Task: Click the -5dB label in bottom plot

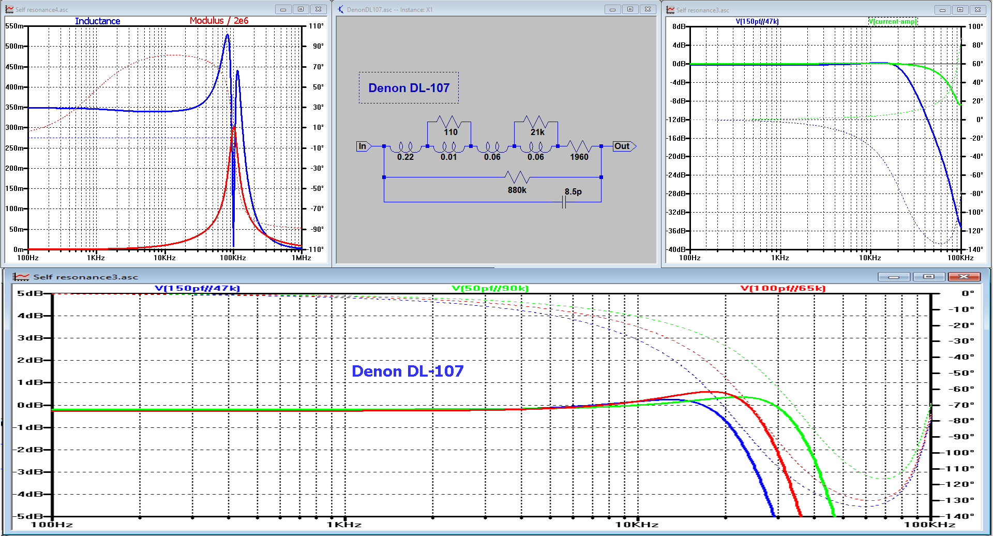Action: click(x=28, y=516)
